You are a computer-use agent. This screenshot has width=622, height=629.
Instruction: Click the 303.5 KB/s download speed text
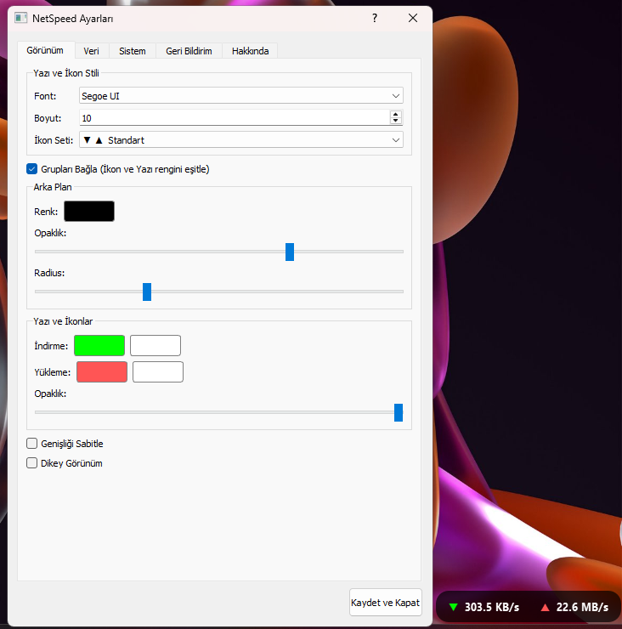[x=492, y=607]
